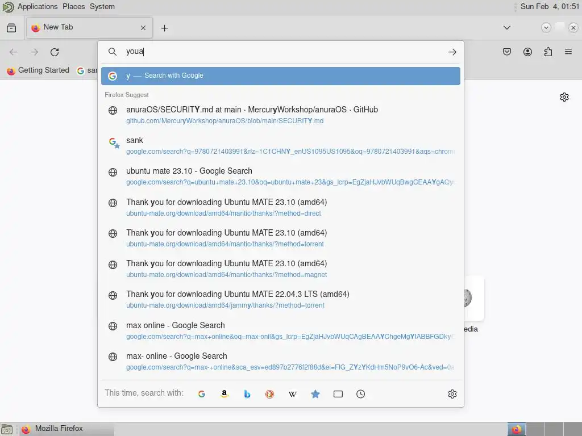
Task: Search with Amazon one-off icon
Action: [x=224, y=394]
